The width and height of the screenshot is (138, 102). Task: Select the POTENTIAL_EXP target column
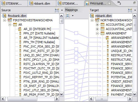121,77
